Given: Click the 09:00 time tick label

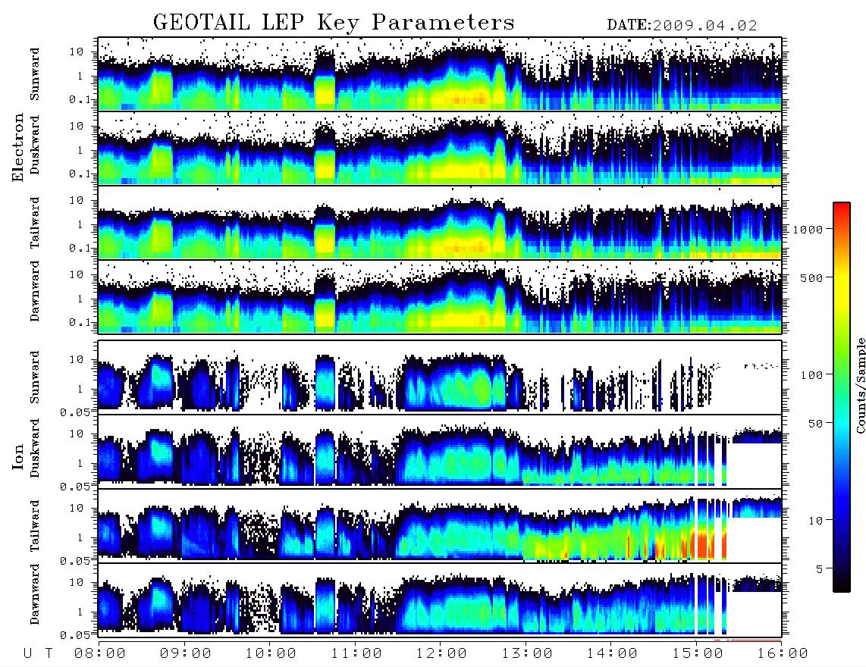Looking at the screenshot, I should click(186, 653).
